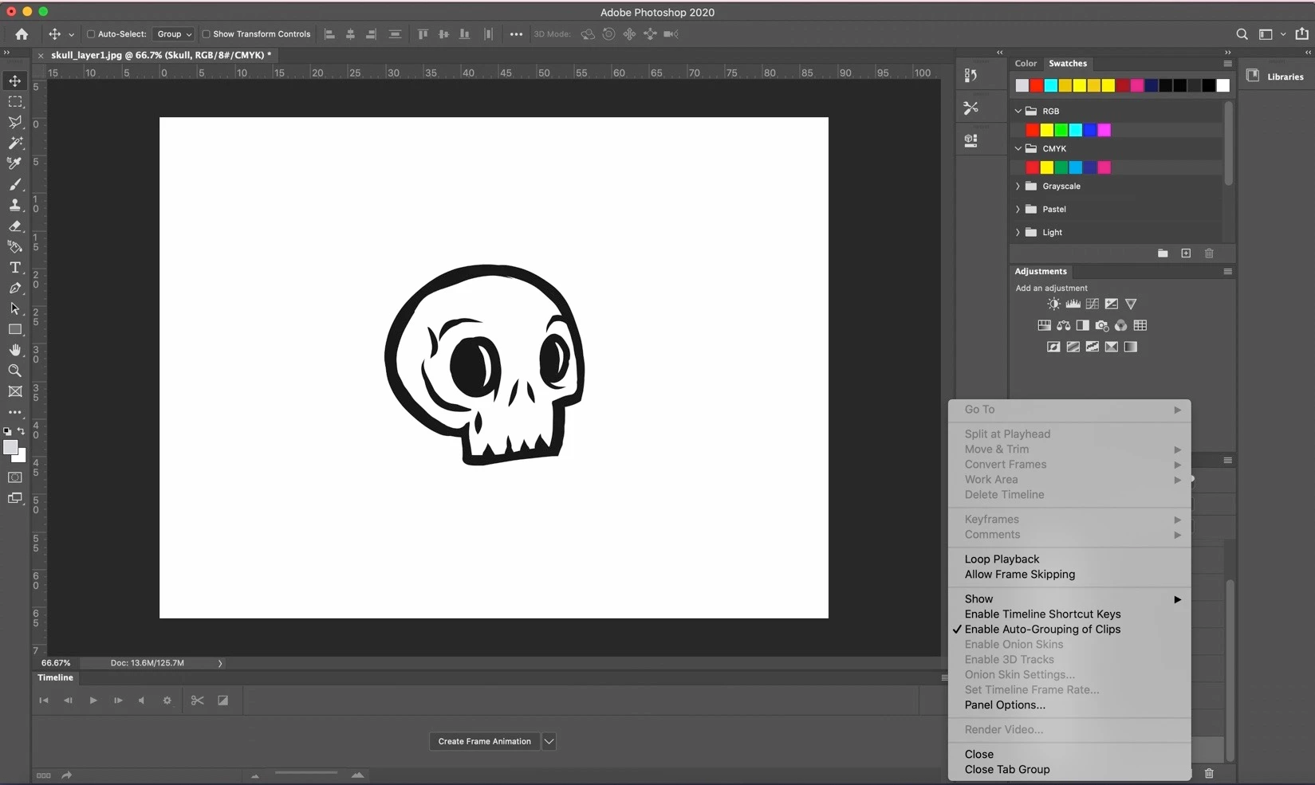
Task: Enable the Auto-Select checkbox
Action: coord(91,34)
